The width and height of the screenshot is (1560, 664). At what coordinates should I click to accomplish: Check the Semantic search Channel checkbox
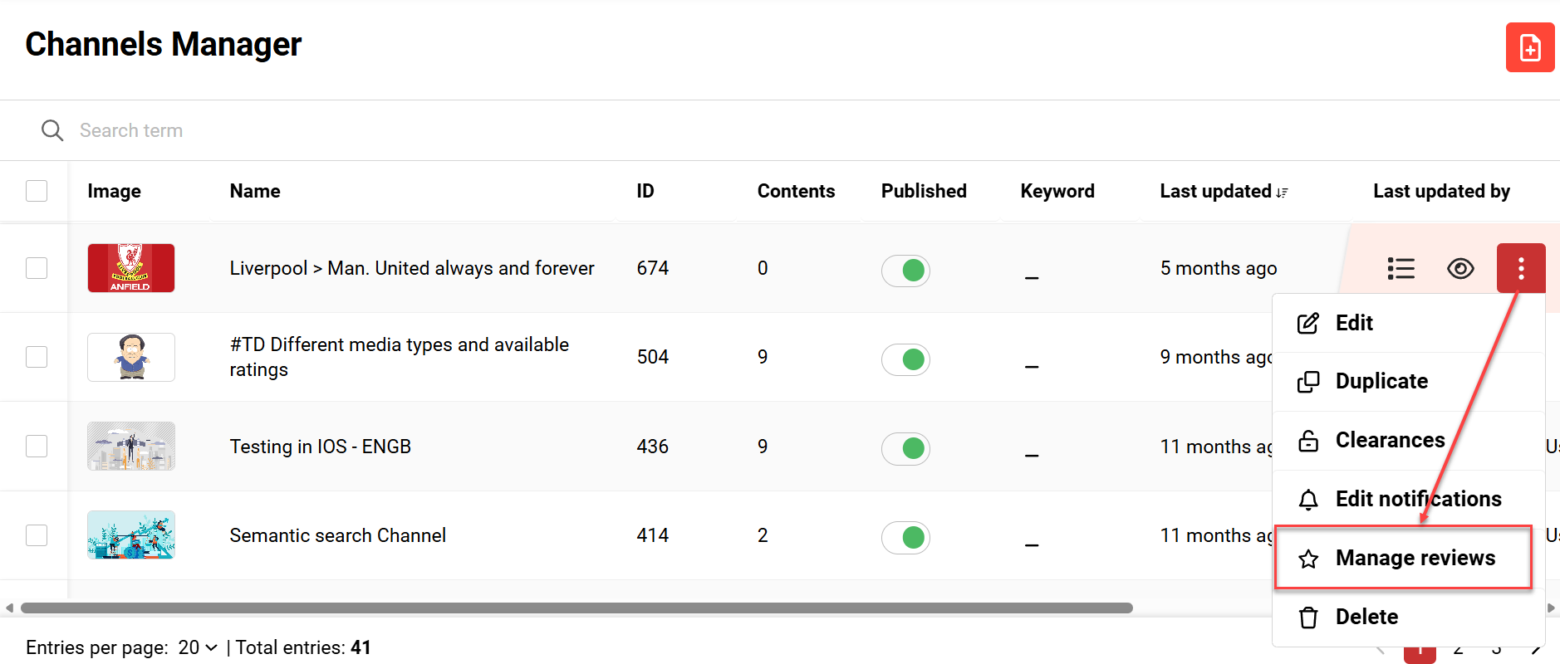pyautogui.click(x=37, y=535)
